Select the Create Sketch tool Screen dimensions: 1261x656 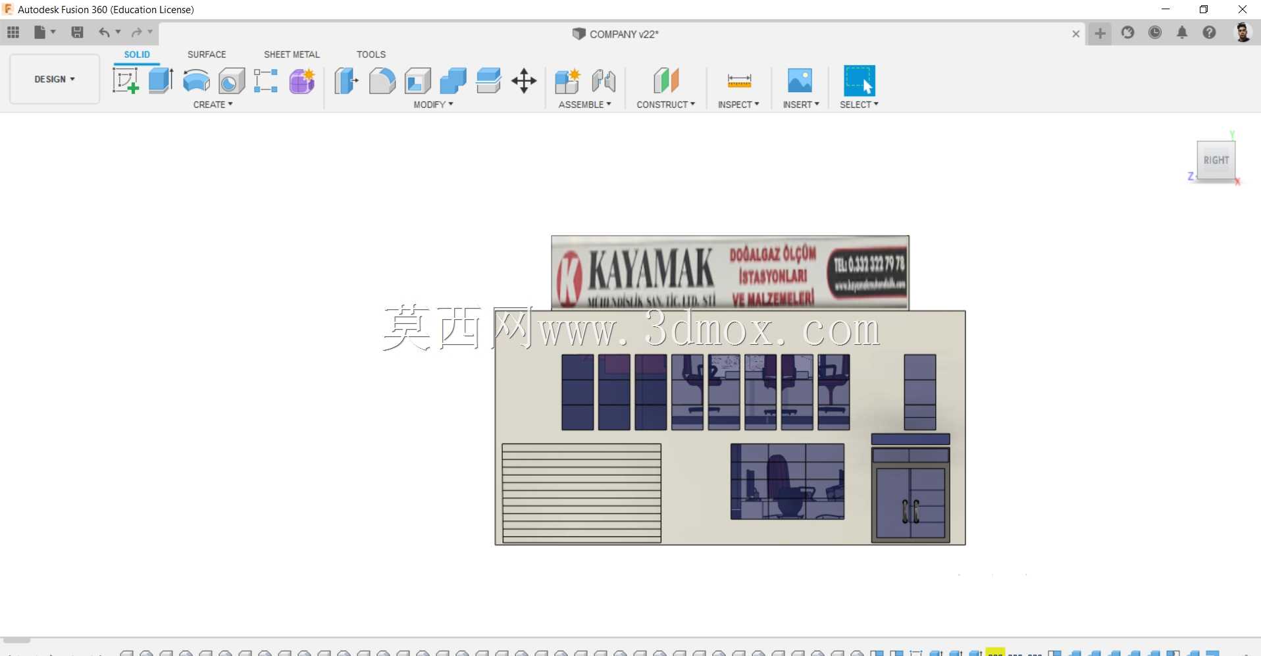coord(125,81)
